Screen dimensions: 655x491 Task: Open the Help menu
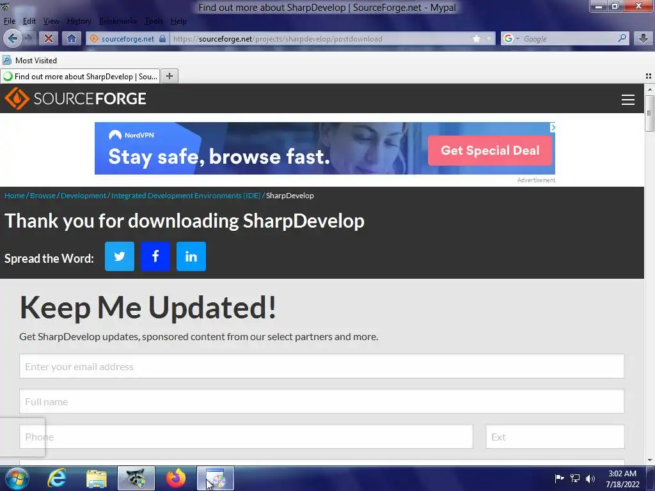click(x=178, y=21)
